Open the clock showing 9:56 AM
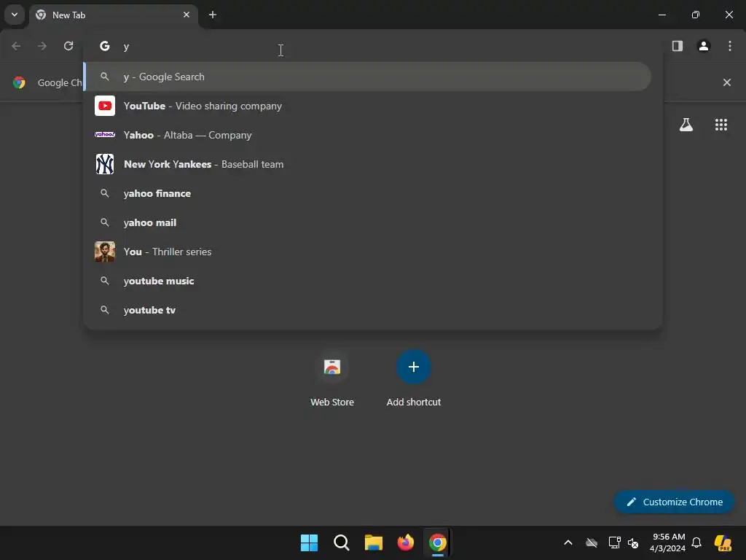The width and height of the screenshot is (746, 560). tap(668, 542)
